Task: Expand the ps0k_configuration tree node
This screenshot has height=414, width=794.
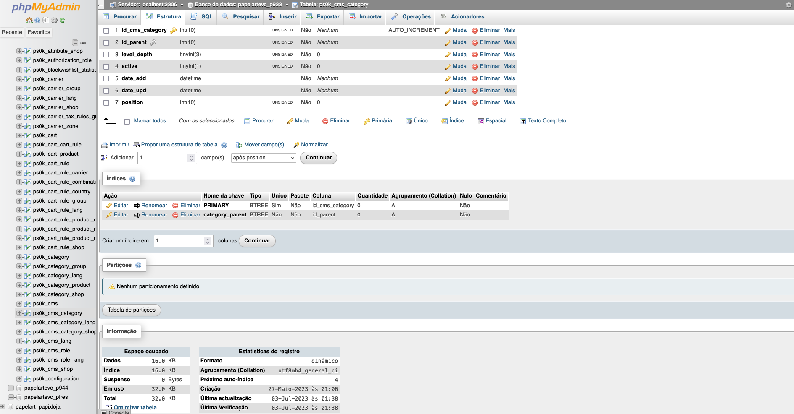Action: coord(19,379)
